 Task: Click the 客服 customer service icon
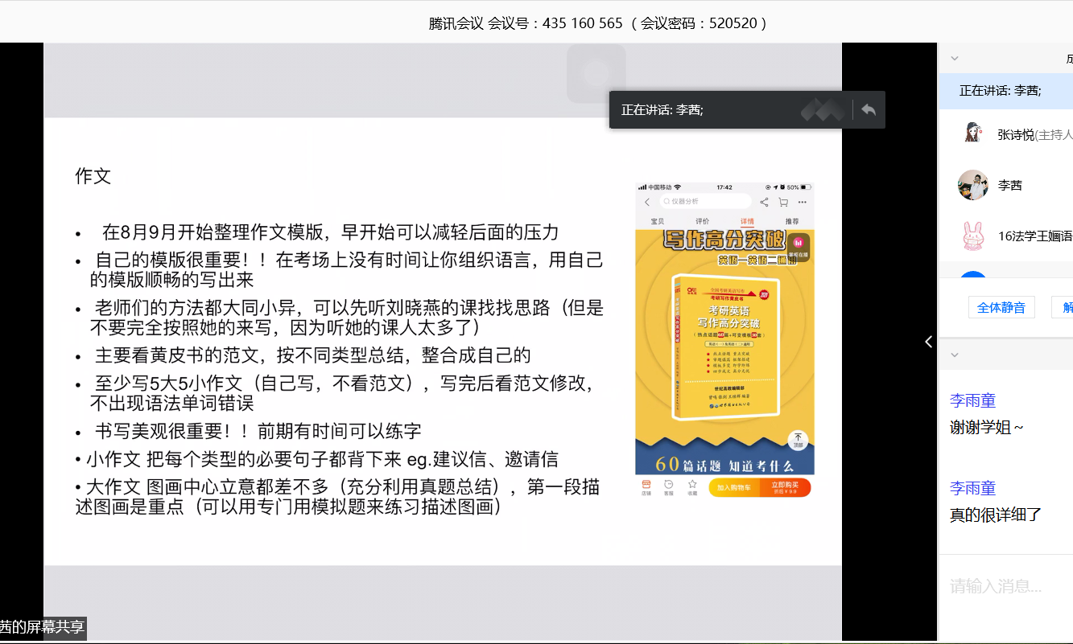pos(668,487)
